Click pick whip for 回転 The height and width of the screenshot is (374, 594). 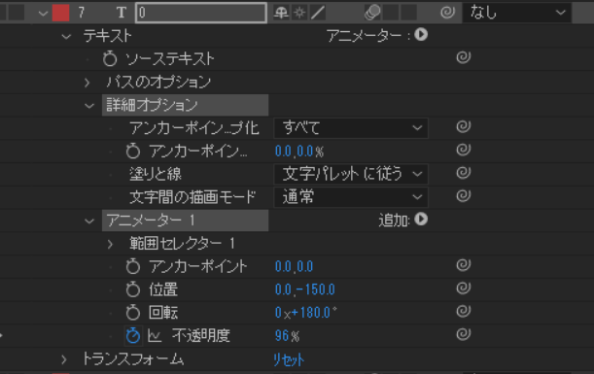464,311
